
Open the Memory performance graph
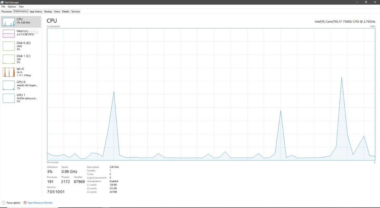coord(9,34)
